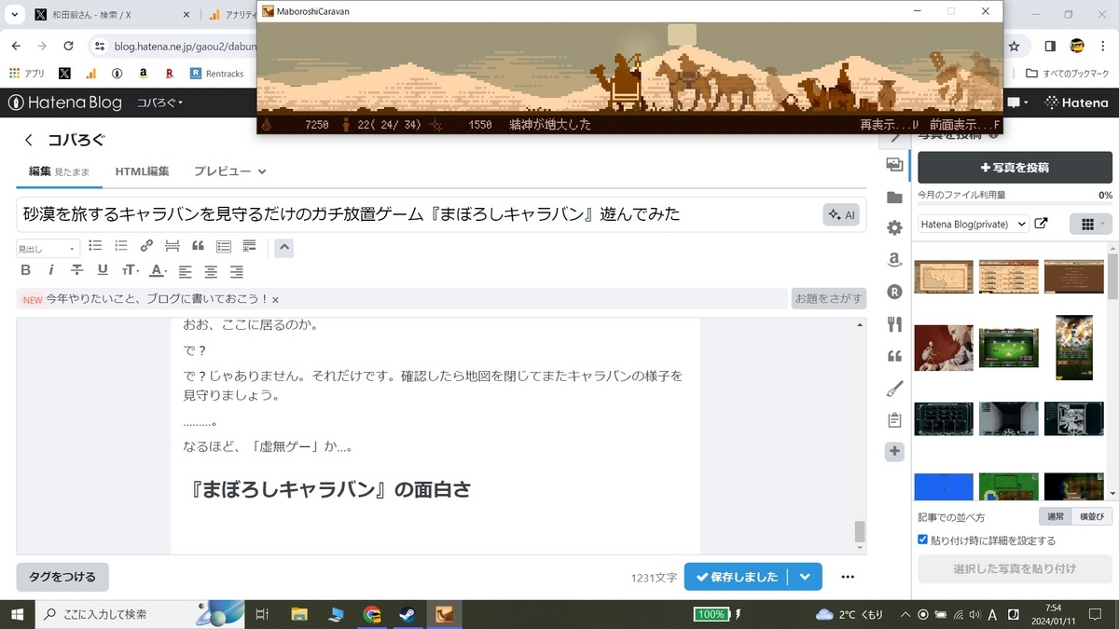Image resolution: width=1119 pixels, height=629 pixels.
Task: Open the Rakuten sidebar icon
Action: click(x=894, y=292)
